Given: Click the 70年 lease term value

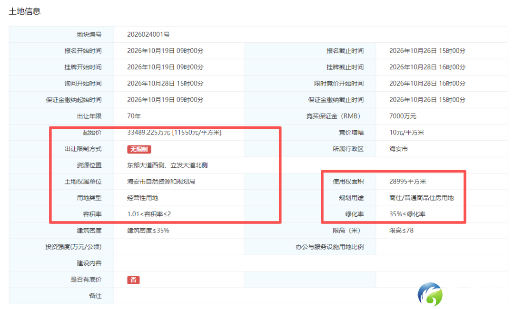Looking at the screenshot, I should point(134,116).
